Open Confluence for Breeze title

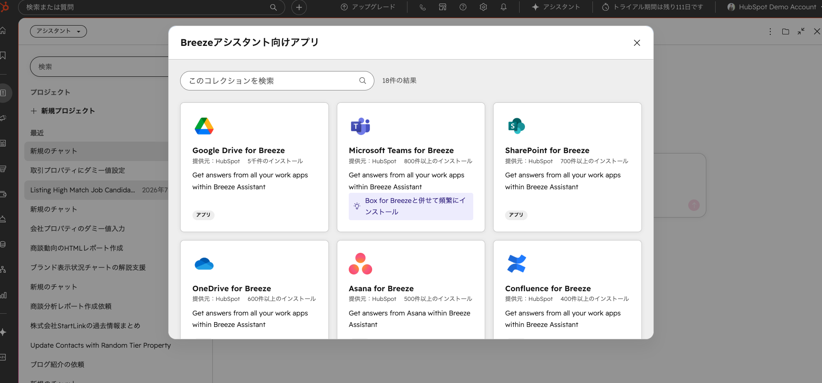coord(548,289)
